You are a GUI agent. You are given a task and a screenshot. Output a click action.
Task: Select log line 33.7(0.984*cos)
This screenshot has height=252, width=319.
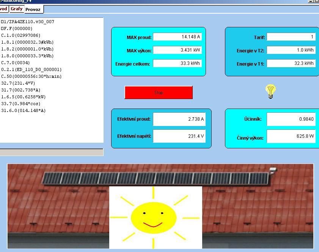(x=21, y=104)
